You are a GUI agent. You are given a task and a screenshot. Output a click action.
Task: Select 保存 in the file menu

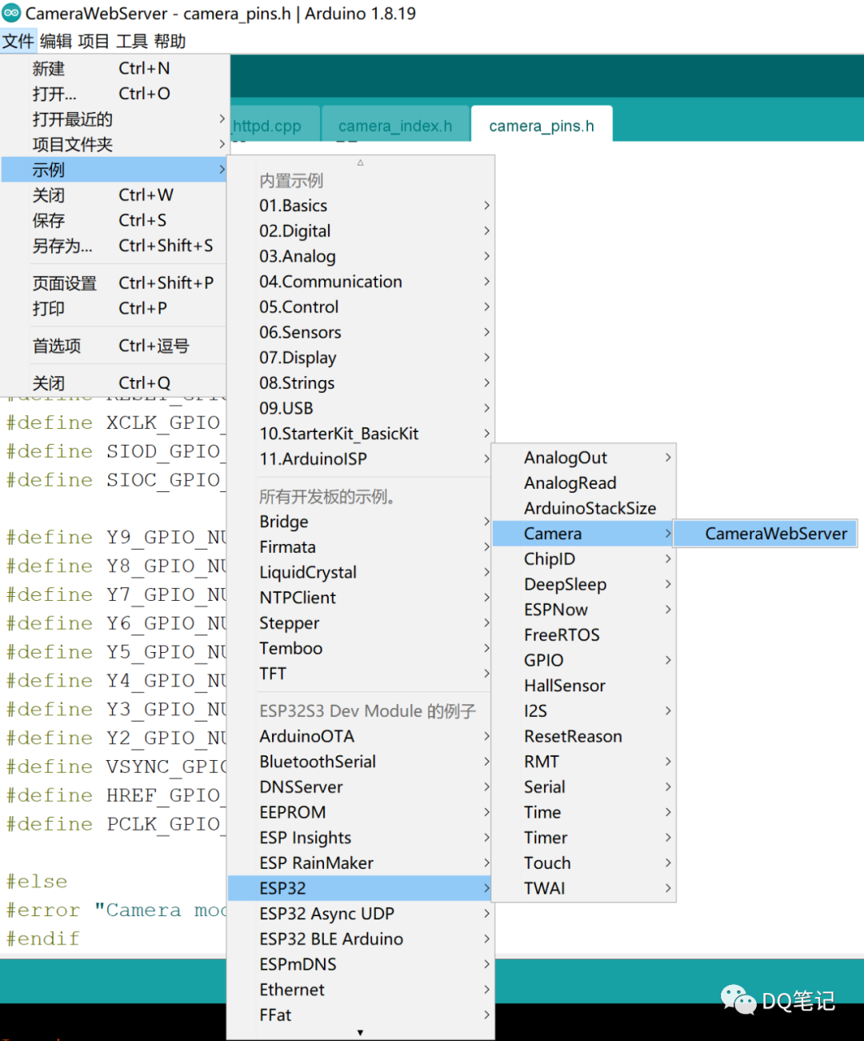point(48,220)
